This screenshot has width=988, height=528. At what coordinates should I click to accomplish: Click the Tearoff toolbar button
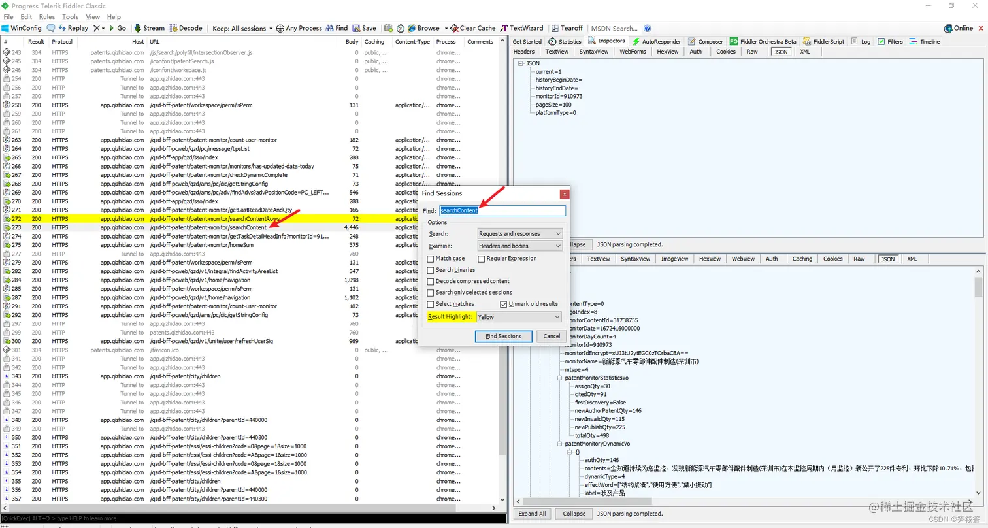coord(567,28)
